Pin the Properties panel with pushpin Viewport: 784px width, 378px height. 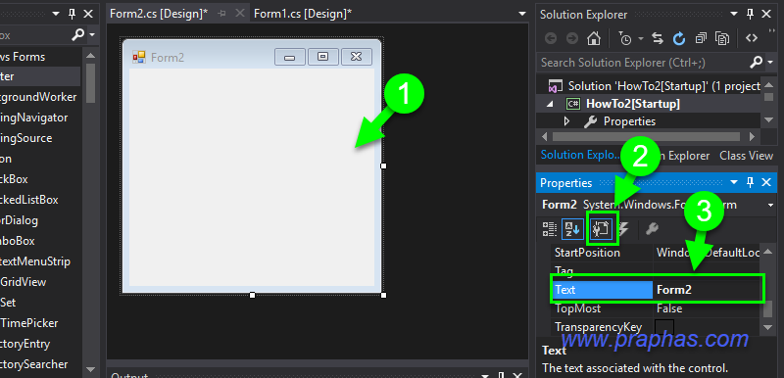(x=750, y=183)
